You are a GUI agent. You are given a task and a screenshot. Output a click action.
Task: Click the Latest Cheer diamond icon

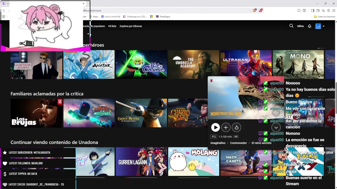click(5, 185)
